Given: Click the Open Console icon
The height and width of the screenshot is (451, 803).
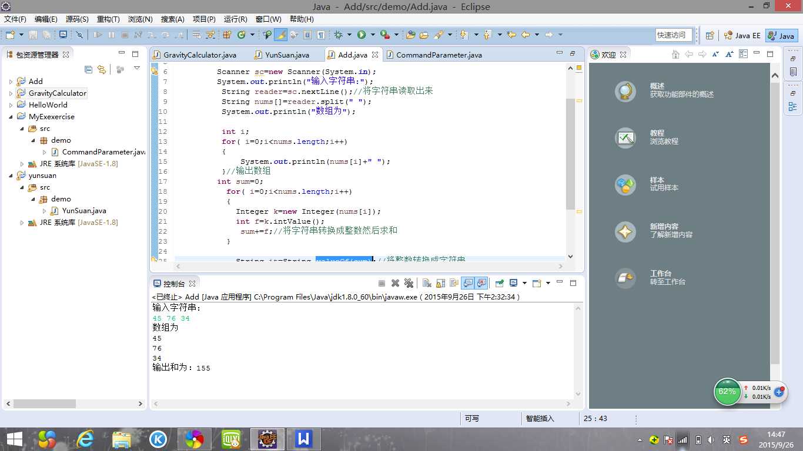Looking at the screenshot, I should point(537,283).
